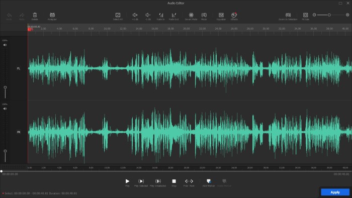Click Play Selected button
Screen dimensions: 352x198
tap(141, 181)
